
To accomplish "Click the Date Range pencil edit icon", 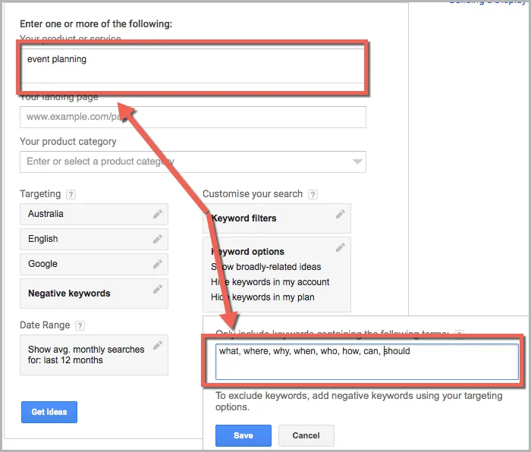I will click(x=158, y=345).
